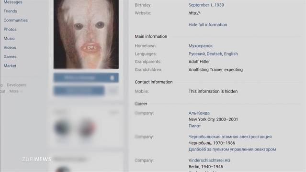Viewport: 306px width, 172px height.
Task: Click the Developers footer link
Action: tap(16, 85)
